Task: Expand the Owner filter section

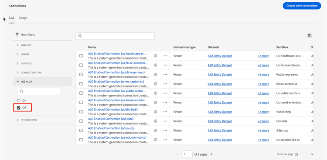Action: [x=43, y=54]
